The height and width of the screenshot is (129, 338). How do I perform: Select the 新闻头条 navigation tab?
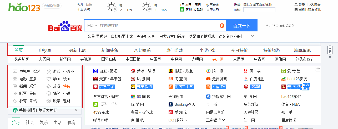(110, 51)
